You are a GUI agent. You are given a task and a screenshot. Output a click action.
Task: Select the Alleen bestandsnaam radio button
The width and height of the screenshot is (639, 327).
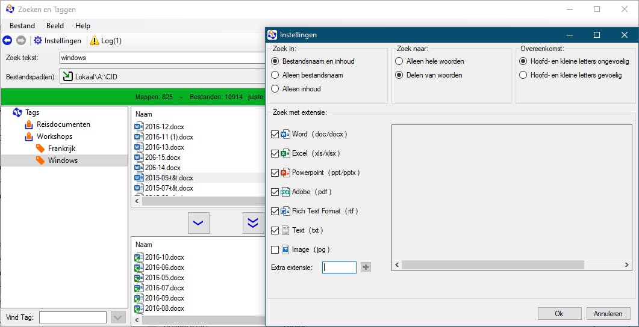click(x=275, y=75)
